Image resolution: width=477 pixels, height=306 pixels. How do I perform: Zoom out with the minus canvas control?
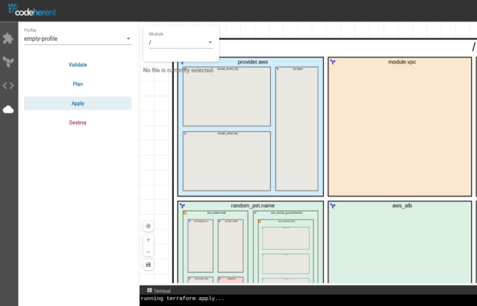pyautogui.click(x=148, y=252)
